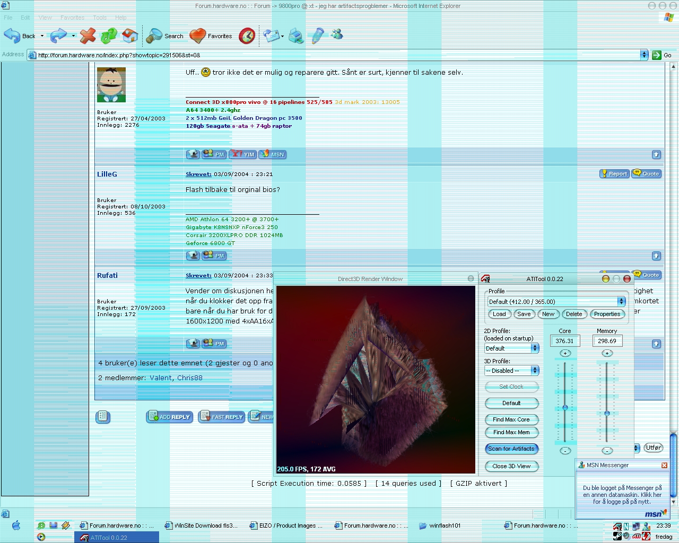Click the forum options icon left of ADD REPLY
The width and height of the screenshot is (679, 543).
(103, 417)
